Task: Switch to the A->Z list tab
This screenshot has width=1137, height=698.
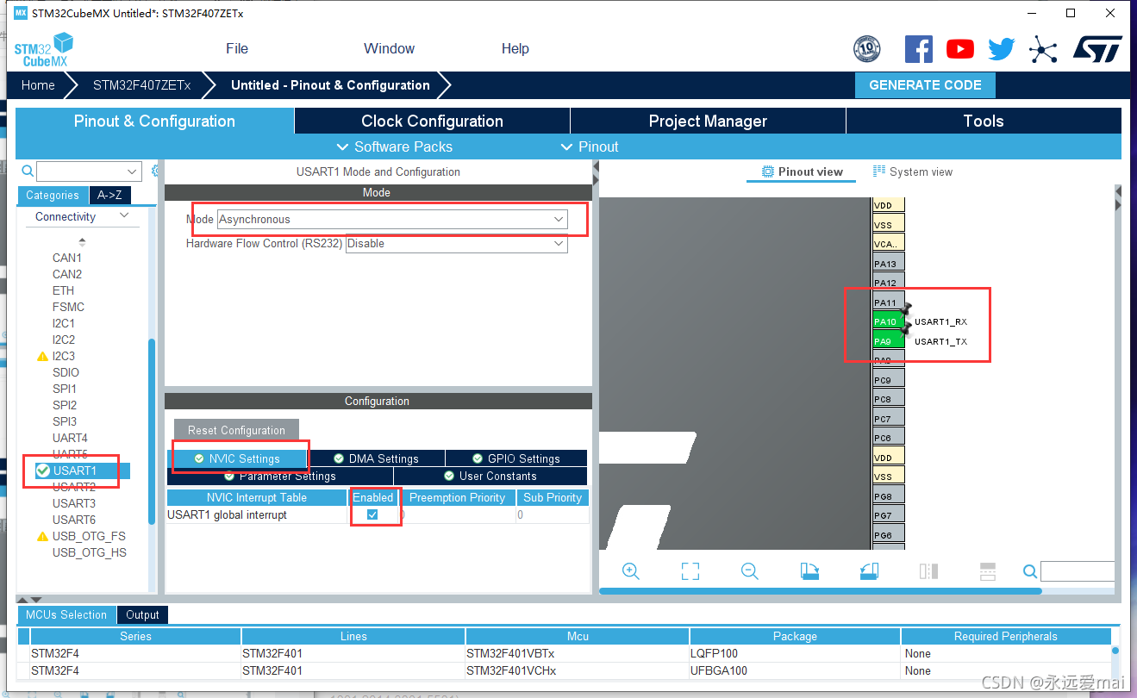Action: (109, 196)
